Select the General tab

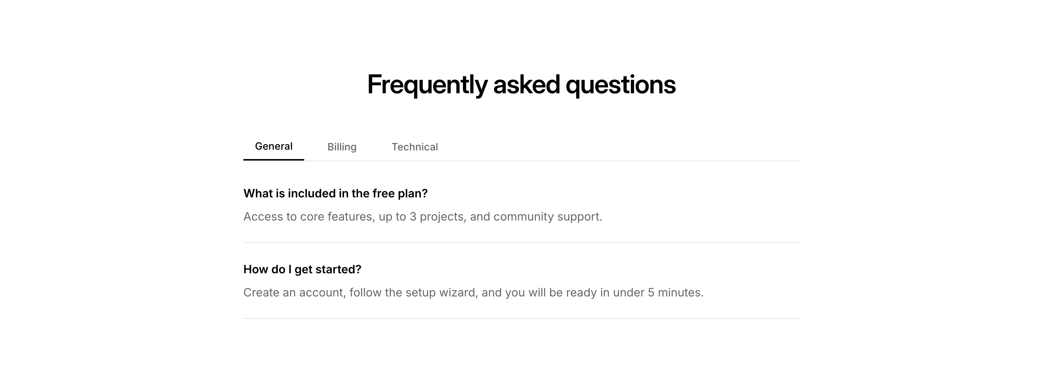(x=273, y=146)
